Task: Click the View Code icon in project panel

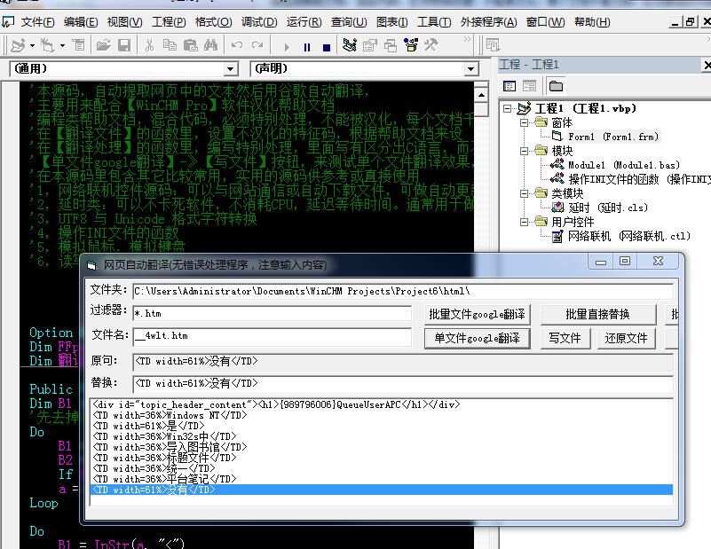Action: click(x=510, y=86)
